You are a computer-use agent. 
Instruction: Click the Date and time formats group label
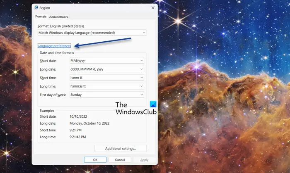tap(57, 53)
